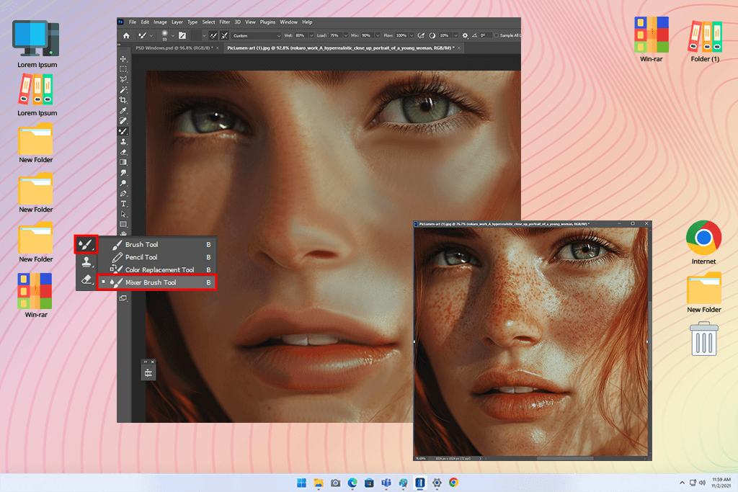Close the PicLumen-art (1).jpg tab
This screenshot has width=738, height=492.
click(459, 48)
